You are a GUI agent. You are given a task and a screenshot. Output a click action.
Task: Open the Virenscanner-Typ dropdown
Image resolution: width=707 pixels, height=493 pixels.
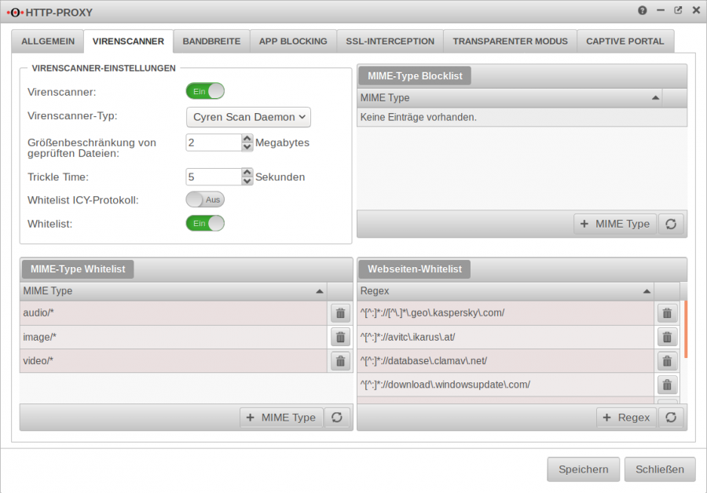247,117
